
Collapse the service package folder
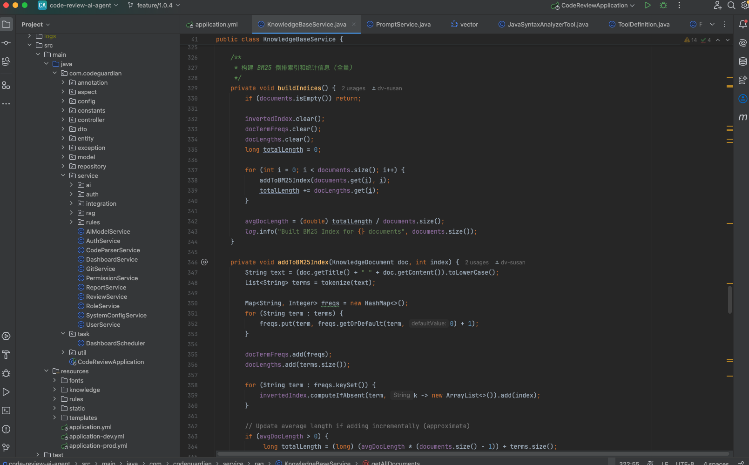click(x=63, y=175)
